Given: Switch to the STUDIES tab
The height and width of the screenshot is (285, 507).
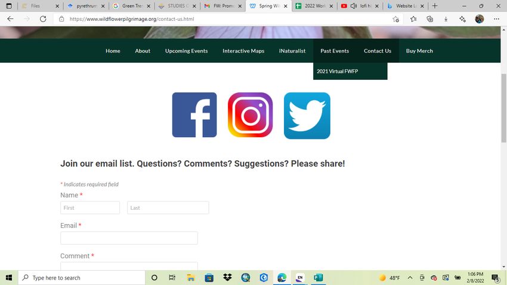Looking at the screenshot, I should [177, 6].
